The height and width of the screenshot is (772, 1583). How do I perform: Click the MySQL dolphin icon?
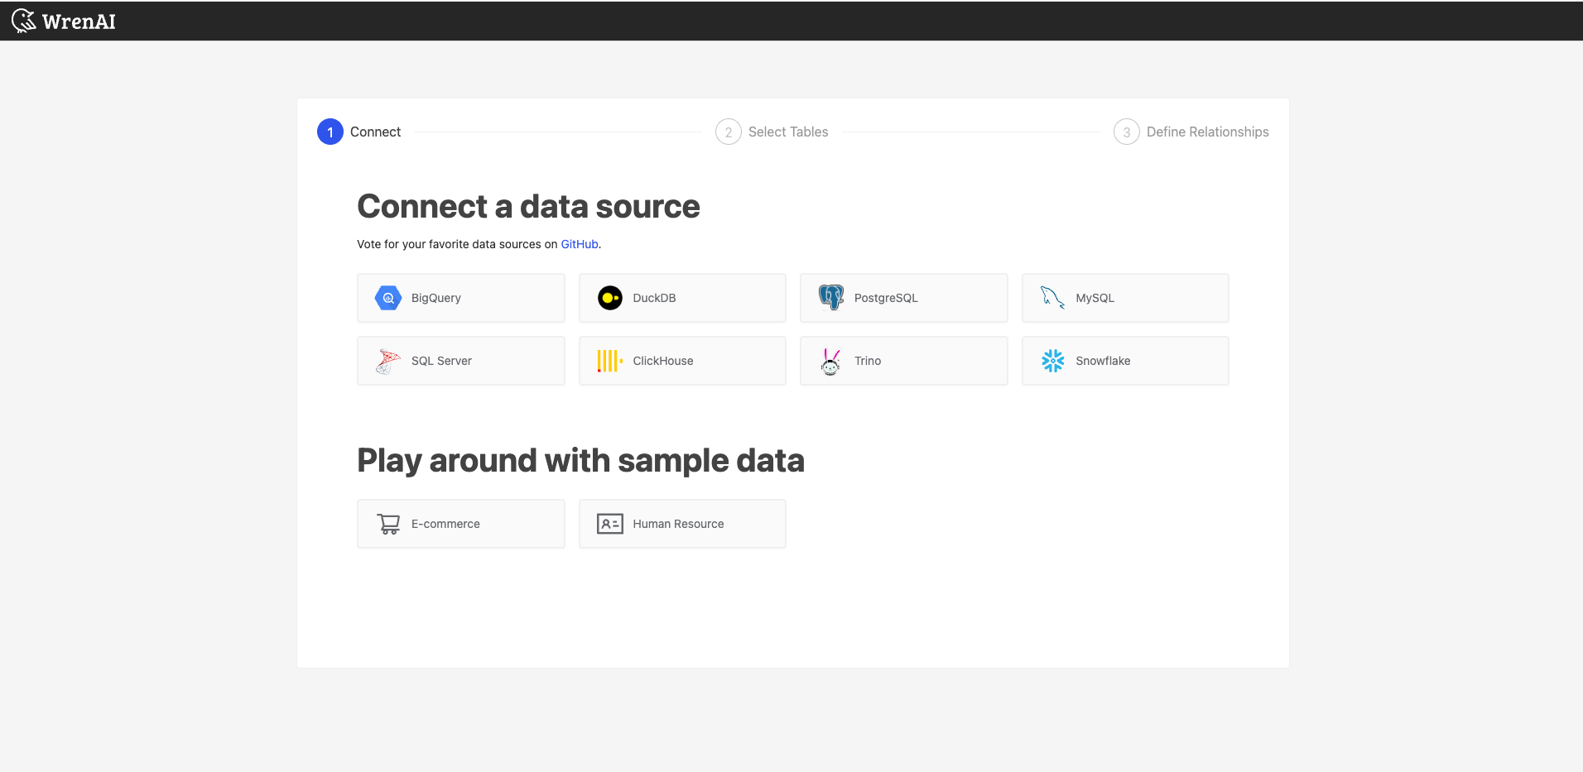tap(1052, 298)
